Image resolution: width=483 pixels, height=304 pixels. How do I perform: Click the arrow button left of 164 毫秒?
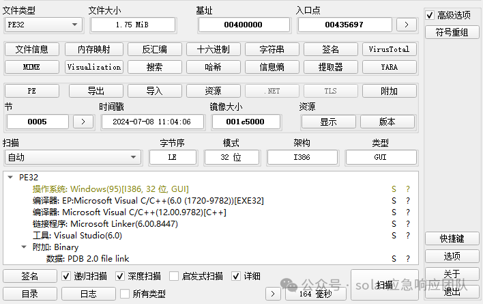pyautogui.click(x=273, y=294)
